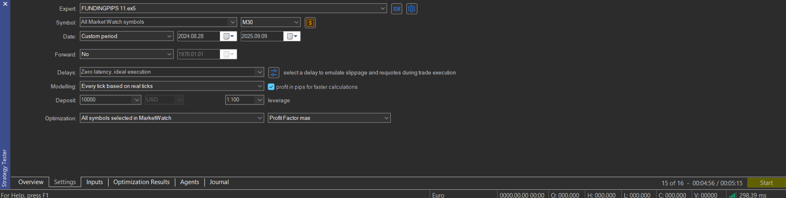Open the Optimization mode dropdown

click(172, 118)
